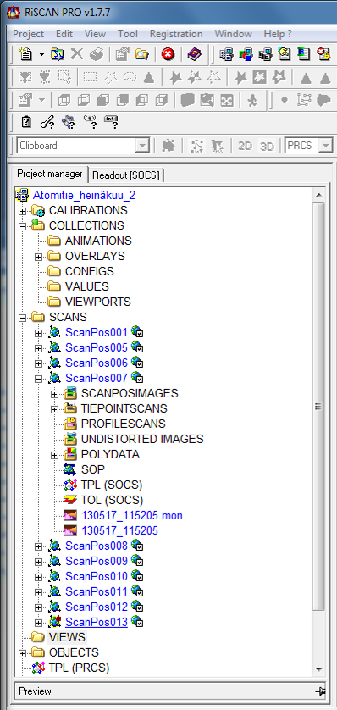The height and width of the screenshot is (710, 337).
Task: Click the red circle stop icon
Action: coord(168,54)
